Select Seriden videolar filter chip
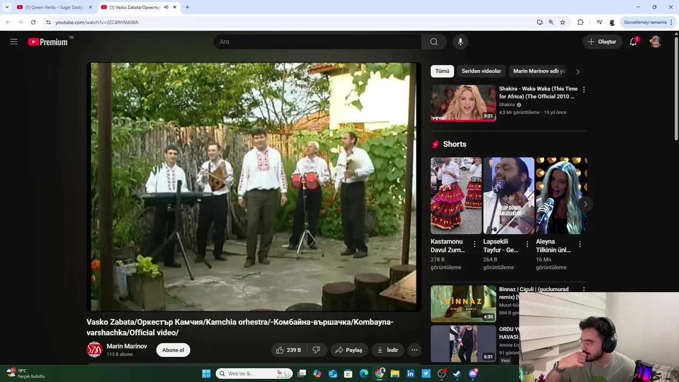Viewport: 679px width, 382px height. pyautogui.click(x=481, y=71)
